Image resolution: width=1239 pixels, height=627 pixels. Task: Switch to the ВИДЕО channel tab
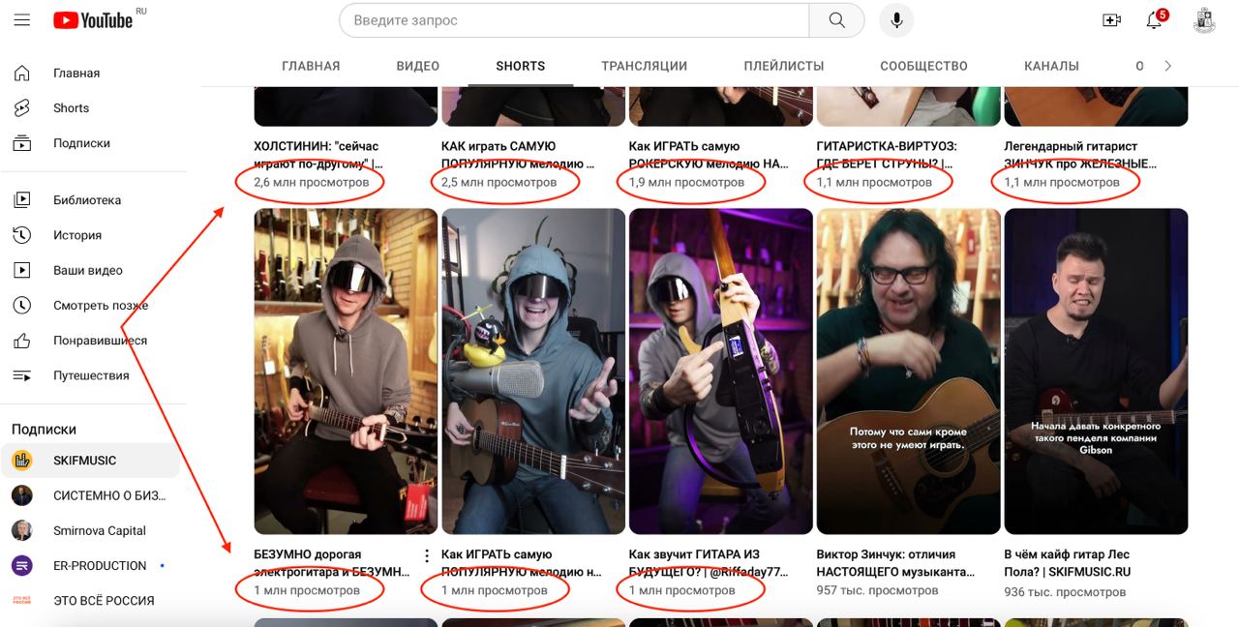pyautogui.click(x=418, y=66)
